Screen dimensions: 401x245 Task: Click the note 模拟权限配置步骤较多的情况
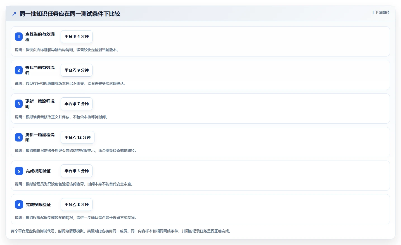coord(76,218)
